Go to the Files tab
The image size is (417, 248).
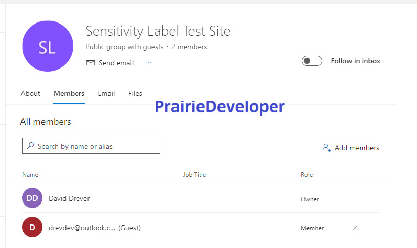click(x=135, y=93)
